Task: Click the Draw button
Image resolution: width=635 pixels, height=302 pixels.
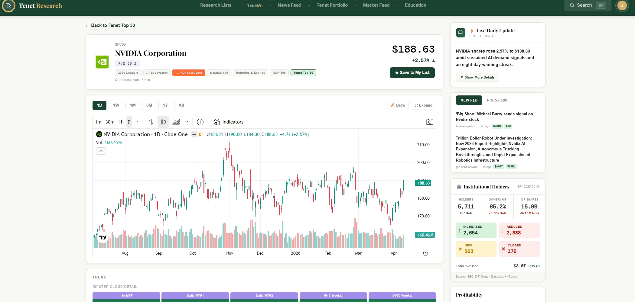Action: [397, 105]
